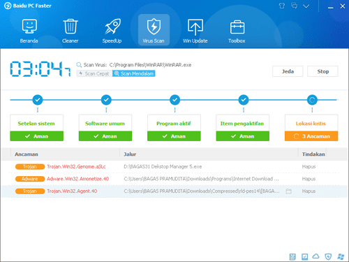Click the Compressed\yld-pes14 path entry
The height and width of the screenshot is (262, 349).
point(202,191)
